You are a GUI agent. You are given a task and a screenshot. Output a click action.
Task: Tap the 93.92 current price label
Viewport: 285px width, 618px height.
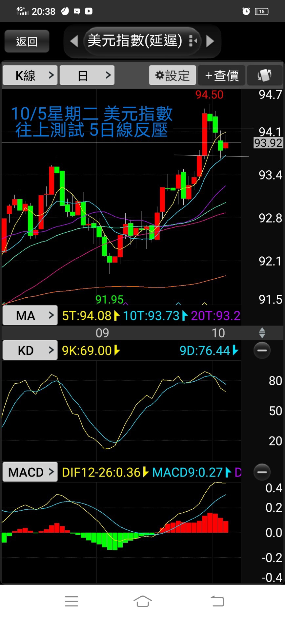[268, 143]
